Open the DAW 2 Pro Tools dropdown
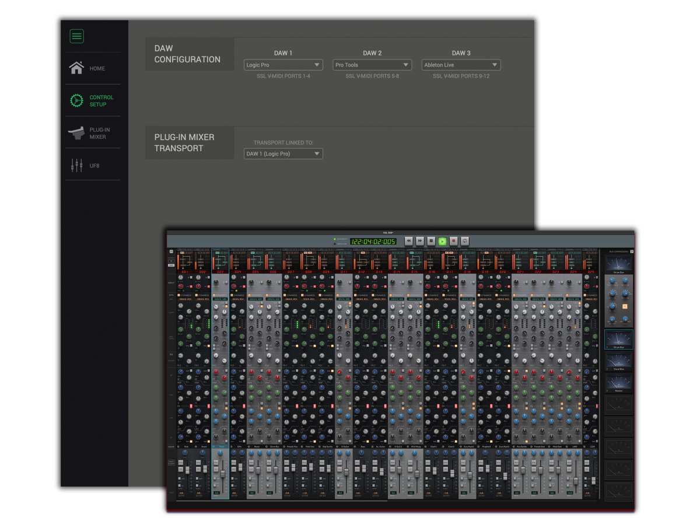 click(372, 65)
